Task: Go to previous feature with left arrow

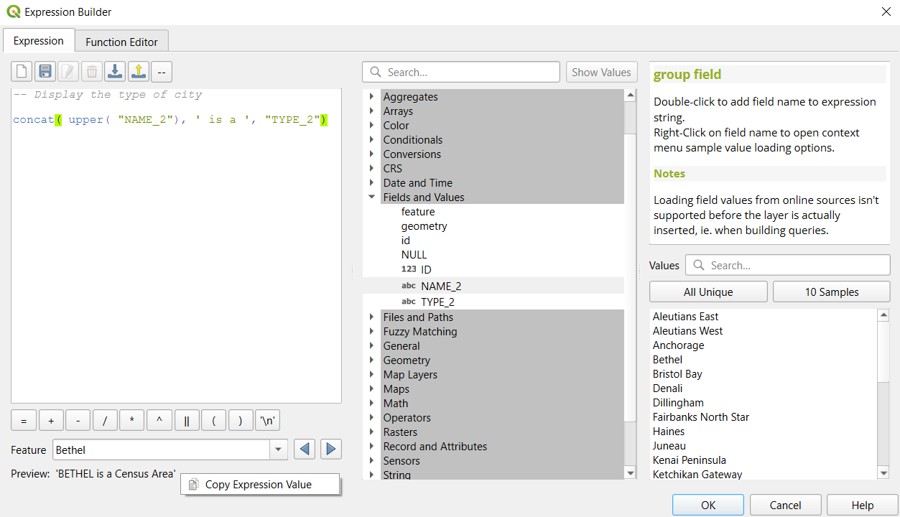Action: pyautogui.click(x=305, y=450)
